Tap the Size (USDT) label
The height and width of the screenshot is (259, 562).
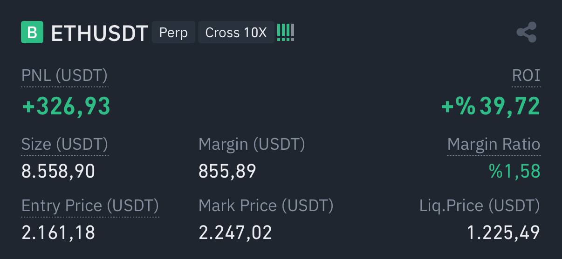click(65, 144)
